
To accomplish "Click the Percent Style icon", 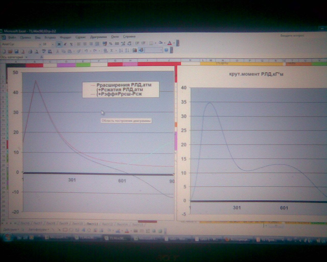I will click(x=111, y=44).
